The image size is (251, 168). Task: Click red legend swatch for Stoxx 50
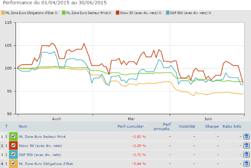pyautogui.click(x=117, y=13)
